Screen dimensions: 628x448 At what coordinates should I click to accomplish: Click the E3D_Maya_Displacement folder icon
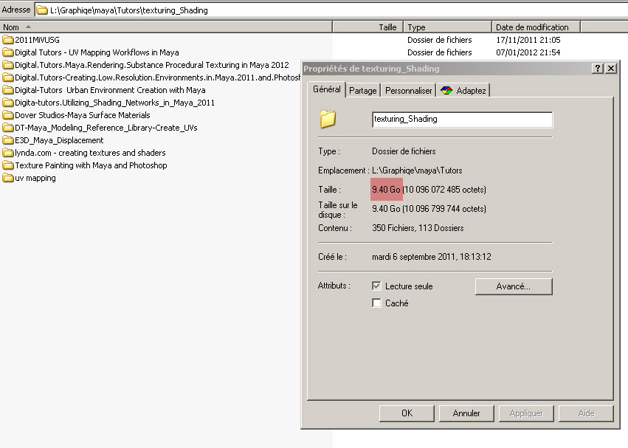[x=7, y=140]
